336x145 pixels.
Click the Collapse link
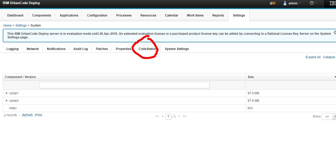click(x=329, y=57)
